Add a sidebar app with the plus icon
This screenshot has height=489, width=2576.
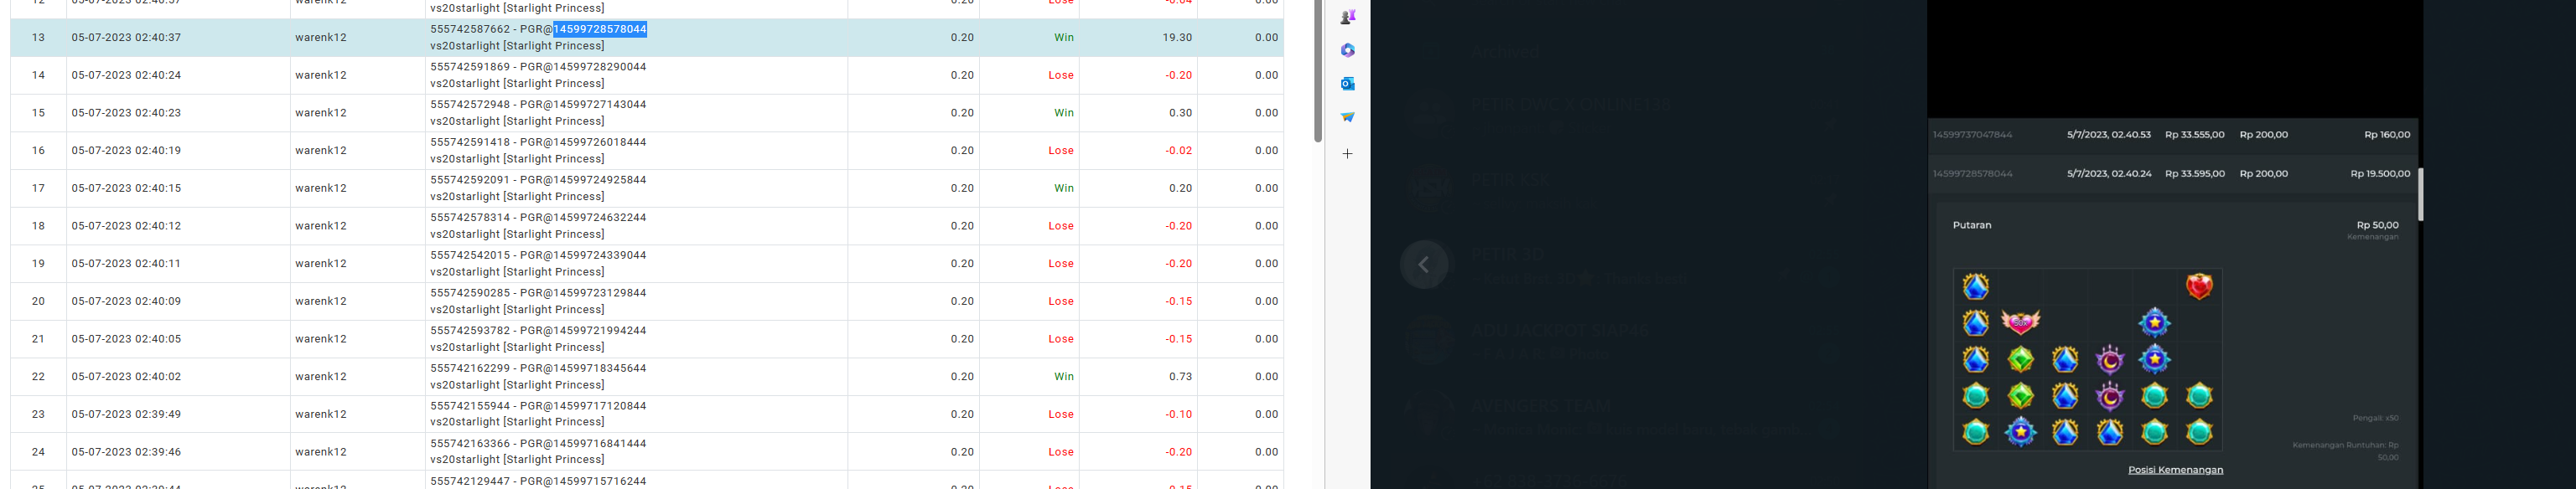1348,154
